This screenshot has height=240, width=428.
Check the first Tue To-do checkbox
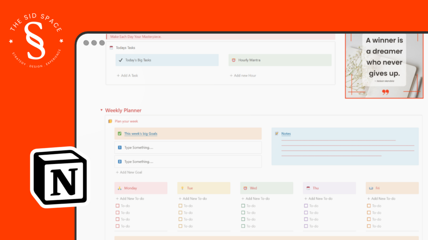[180, 206]
